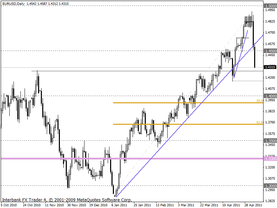Select the pink 1.3300 price label
277x208 pixels.
pos(270,159)
